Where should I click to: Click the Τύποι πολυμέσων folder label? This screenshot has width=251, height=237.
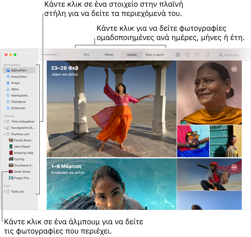23,121
